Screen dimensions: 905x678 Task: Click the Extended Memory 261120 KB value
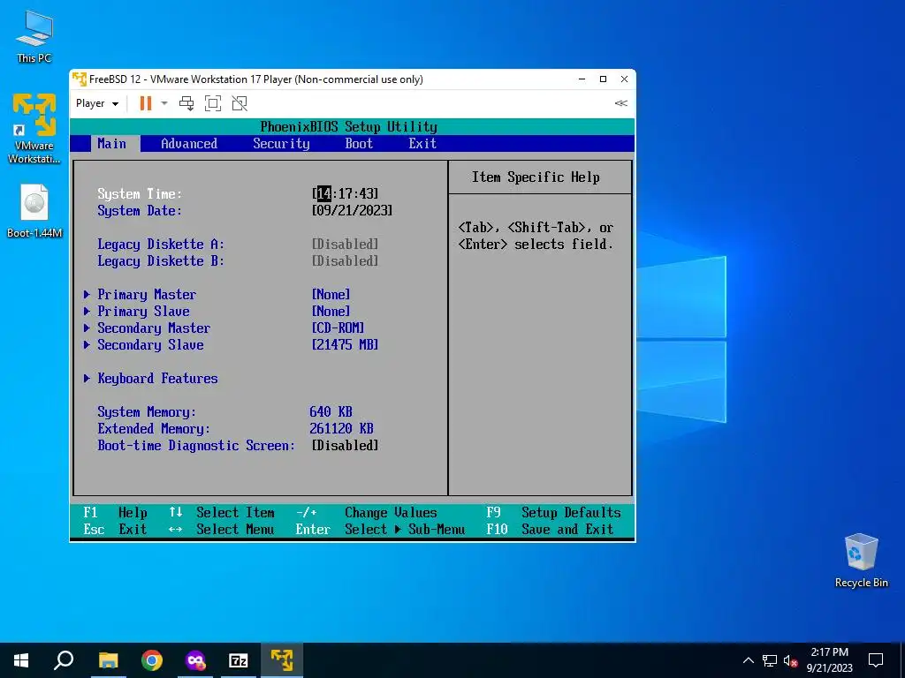click(341, 428)
